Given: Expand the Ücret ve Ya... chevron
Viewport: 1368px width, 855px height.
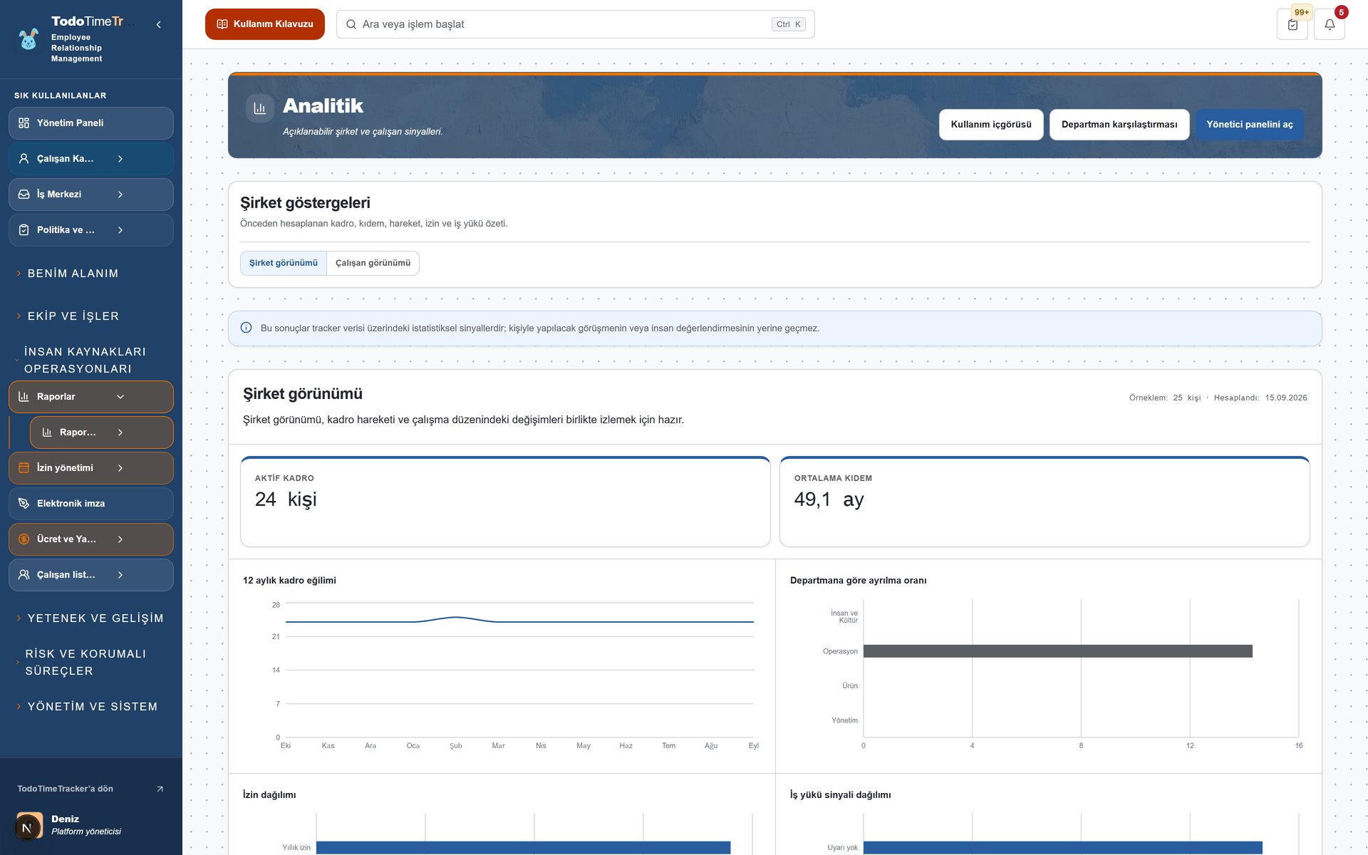Looking at the screenshot, I should coord(120,539).
